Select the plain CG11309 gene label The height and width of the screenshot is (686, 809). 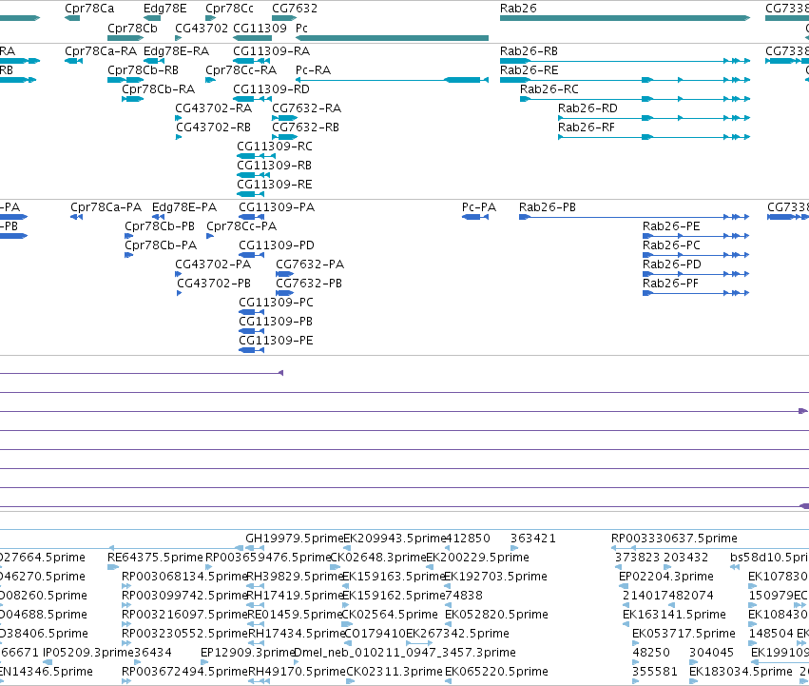point(260,28)
